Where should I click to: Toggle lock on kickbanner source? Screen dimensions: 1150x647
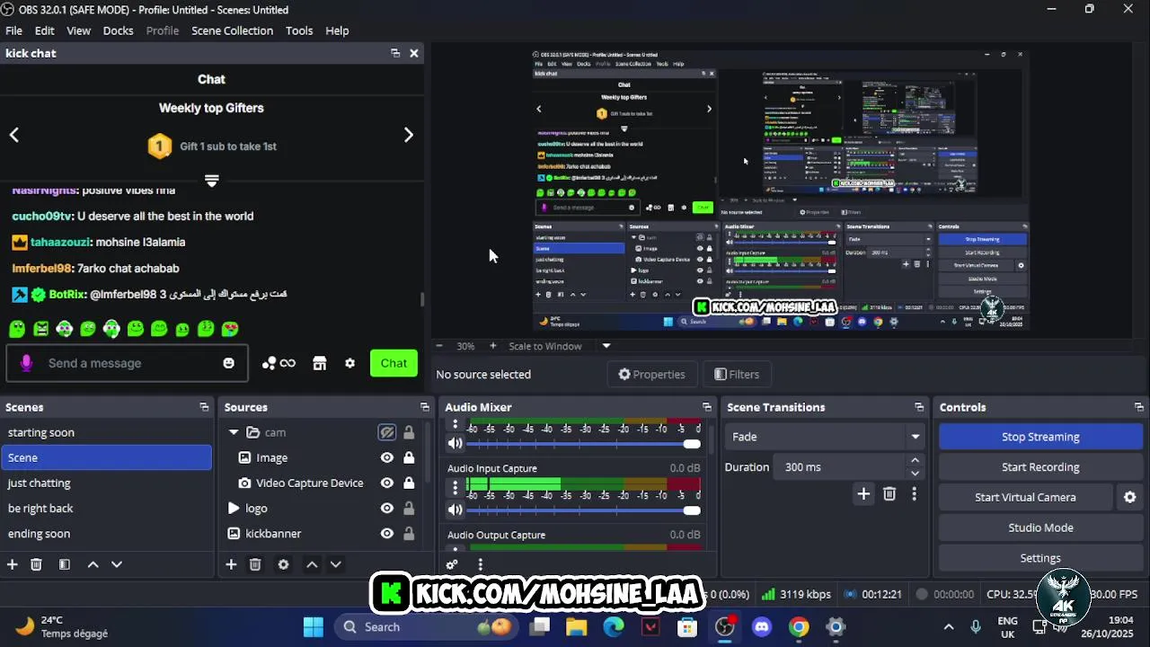coord(409,533)
